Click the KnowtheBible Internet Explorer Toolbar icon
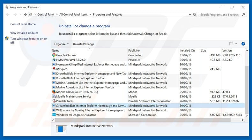 pos(54,78)
